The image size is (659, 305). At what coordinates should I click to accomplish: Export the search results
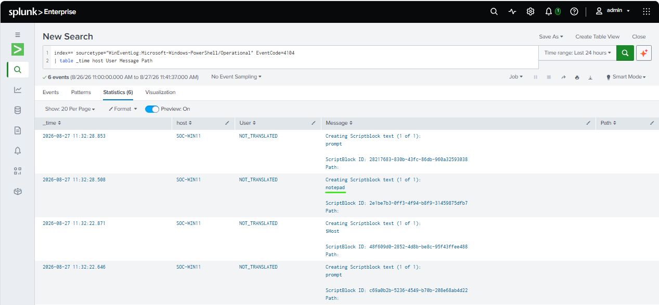point(590,77)
